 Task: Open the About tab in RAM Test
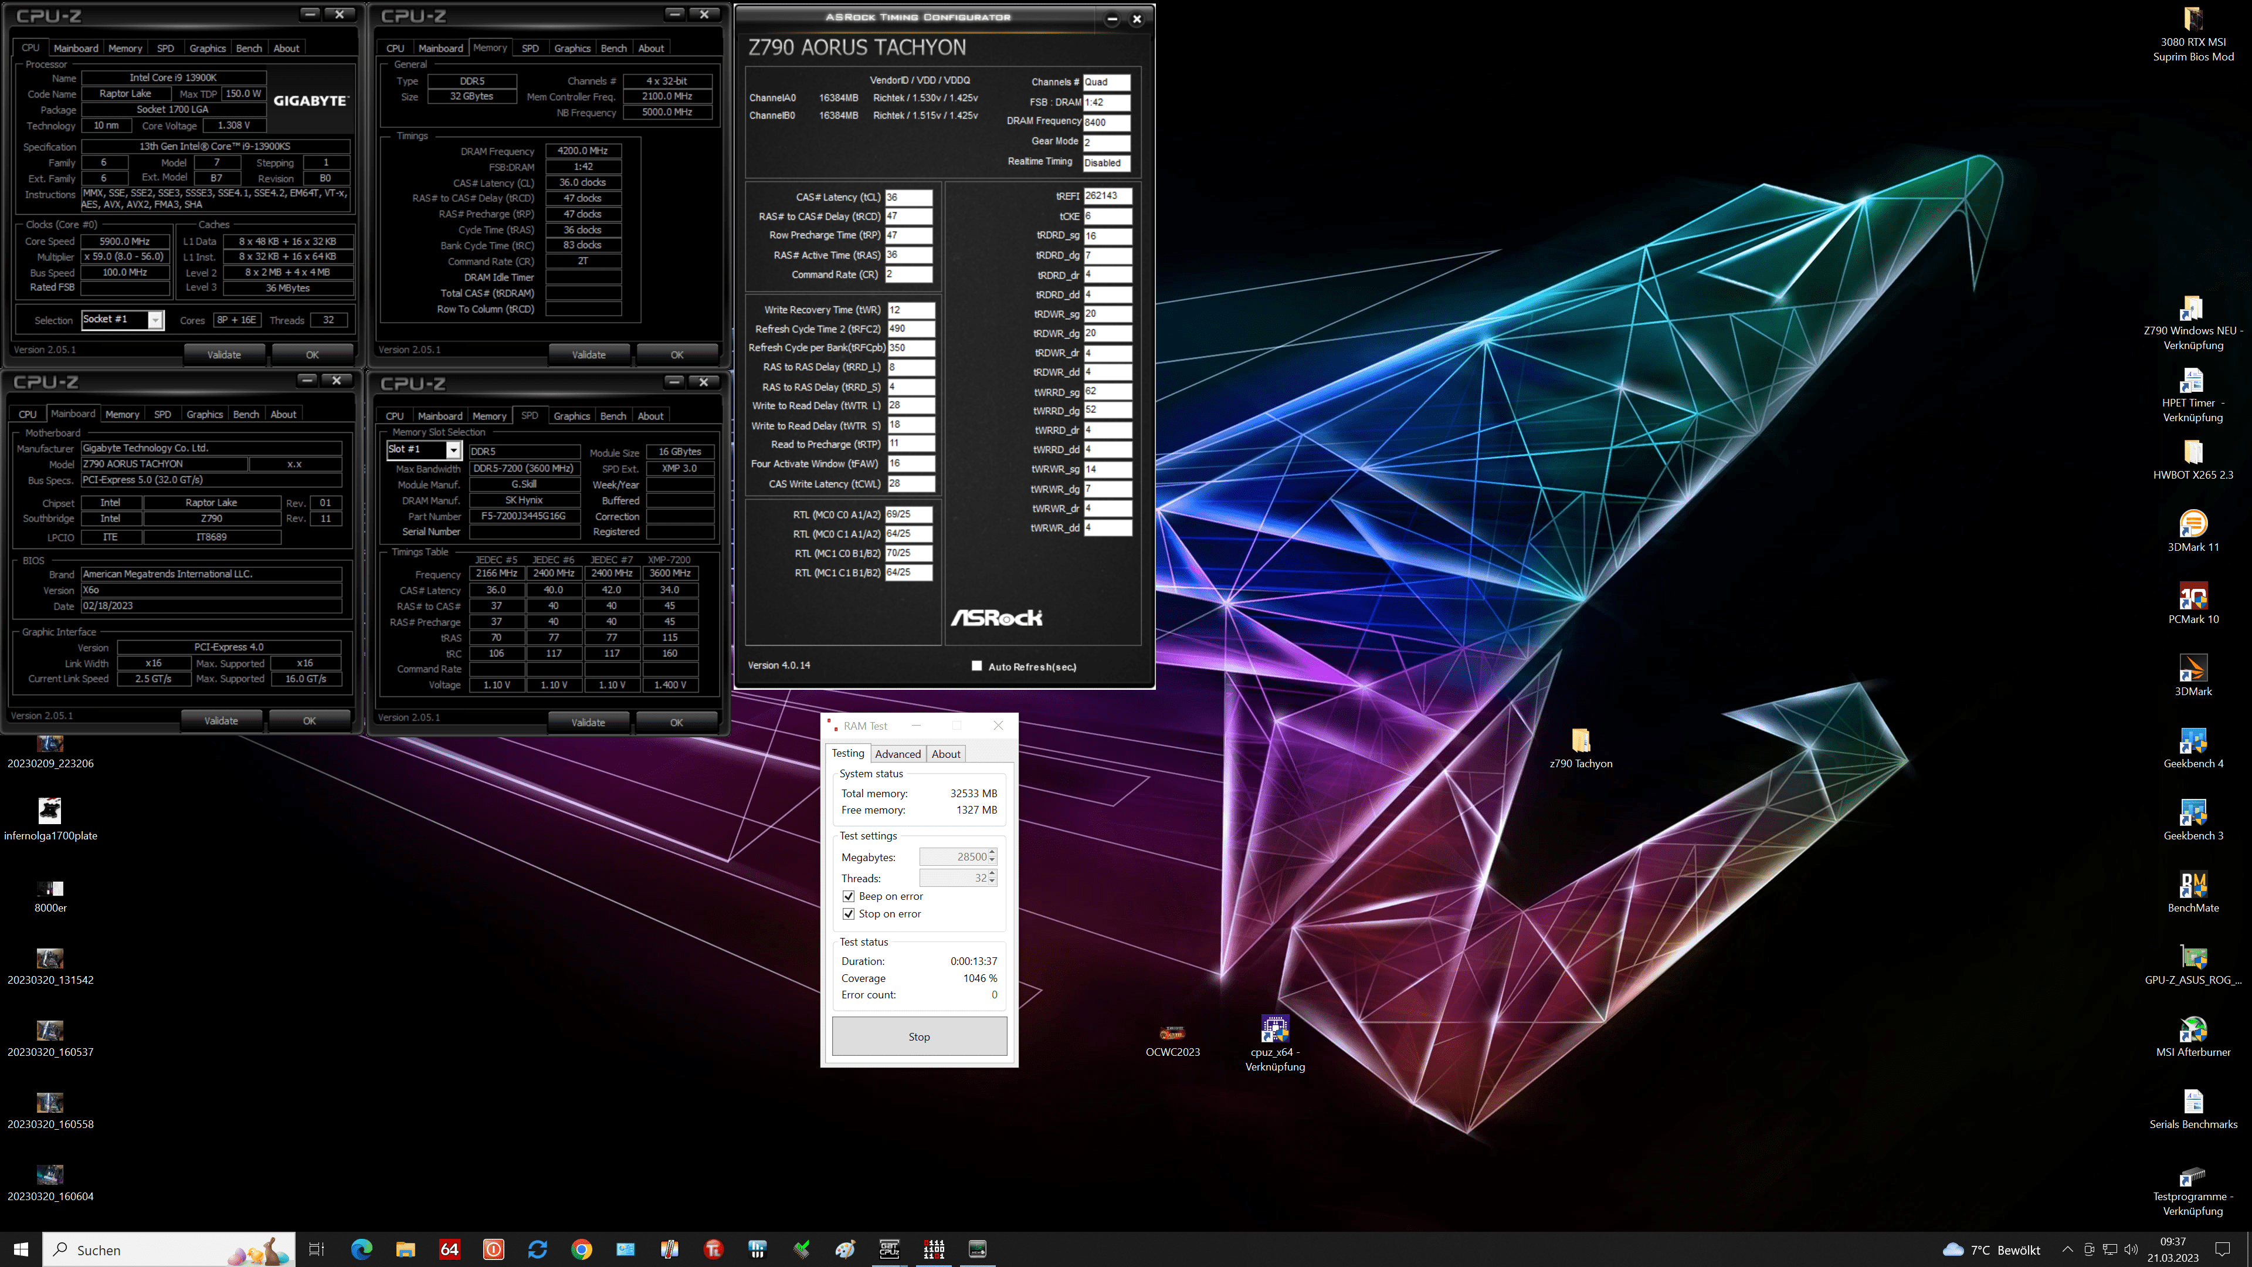click(945, 753)
